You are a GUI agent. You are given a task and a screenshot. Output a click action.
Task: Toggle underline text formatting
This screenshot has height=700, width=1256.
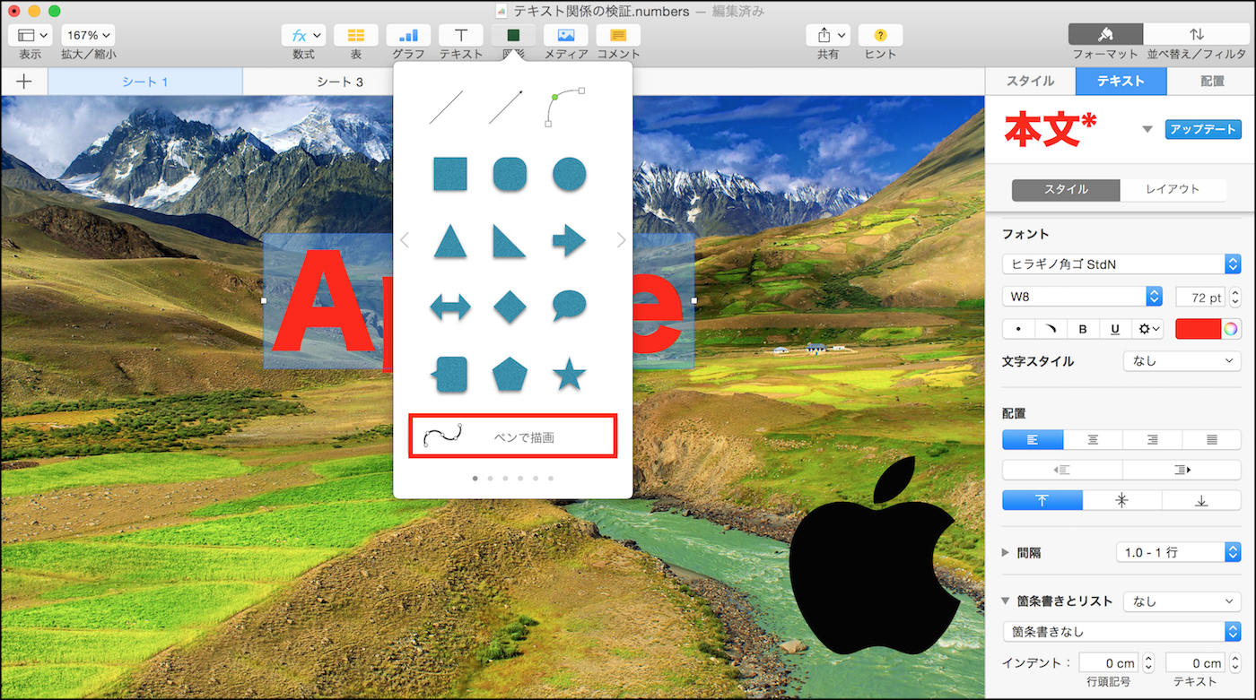[1115, 329]
